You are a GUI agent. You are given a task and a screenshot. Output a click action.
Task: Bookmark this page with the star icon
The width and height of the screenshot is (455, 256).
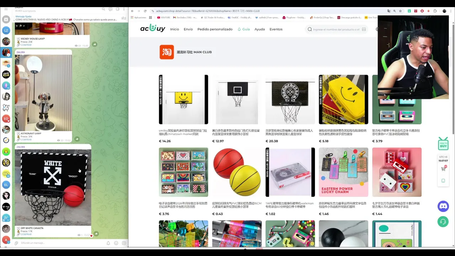click(x=400, y=11)
